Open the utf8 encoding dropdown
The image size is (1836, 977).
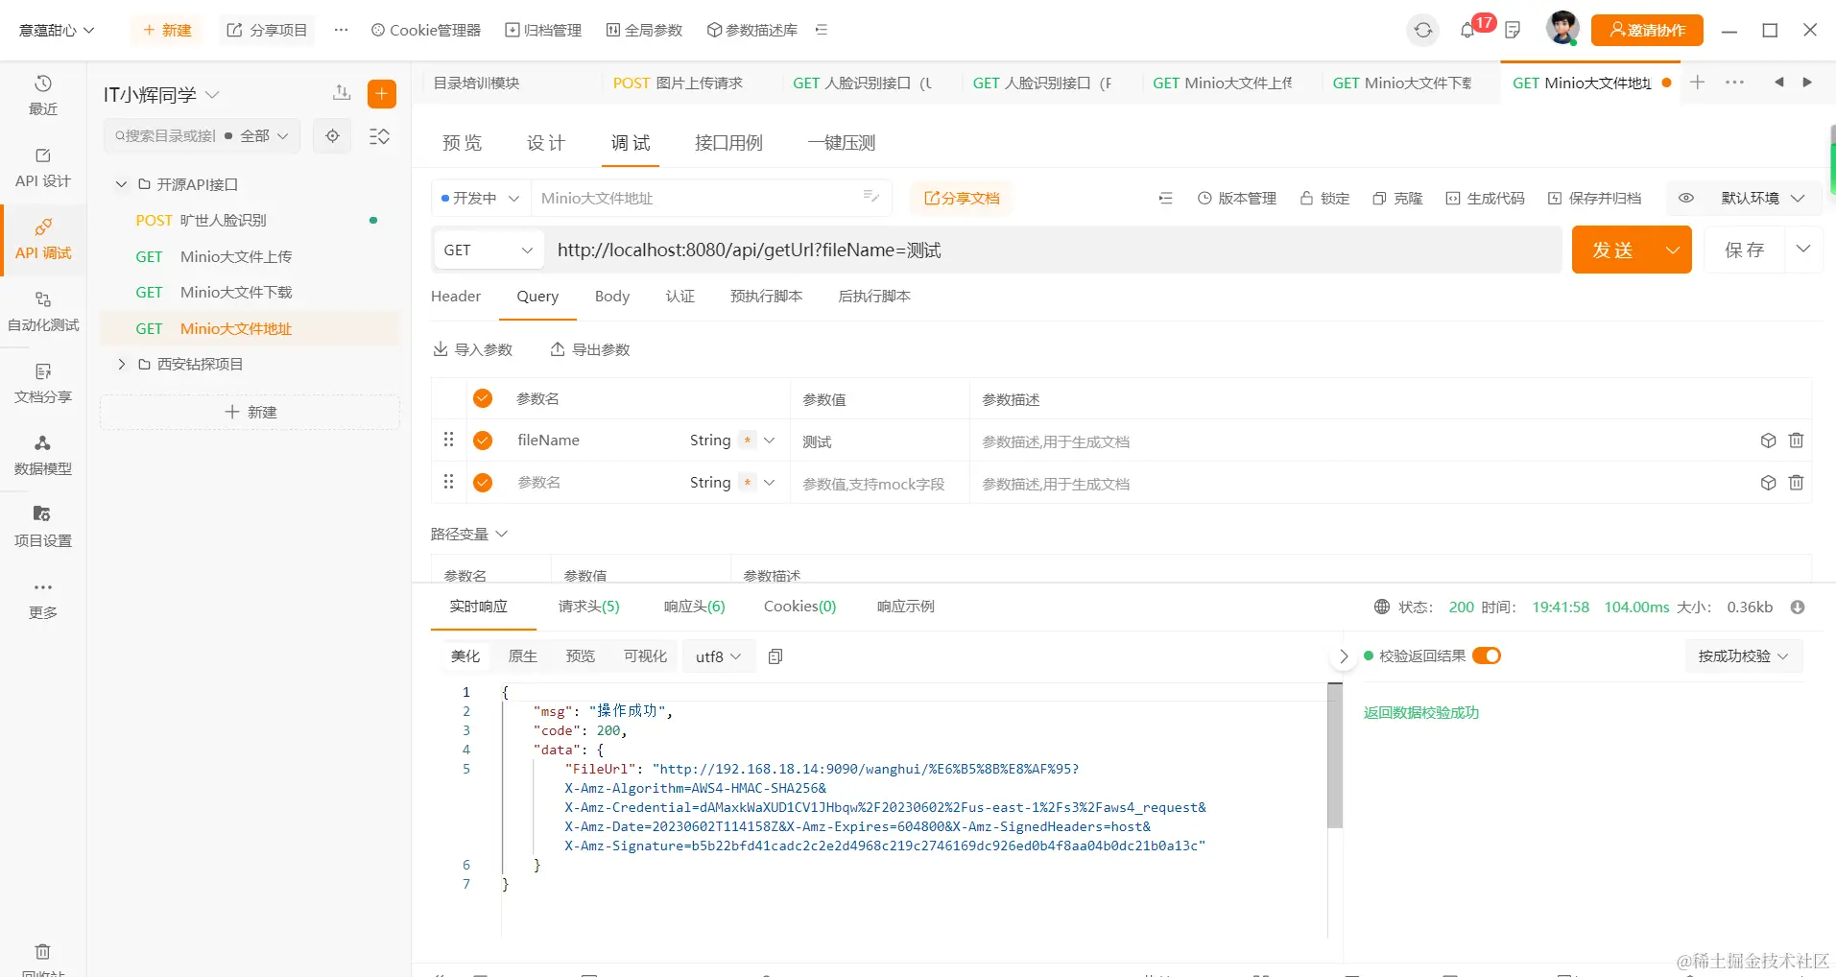(x=719, y=656)
